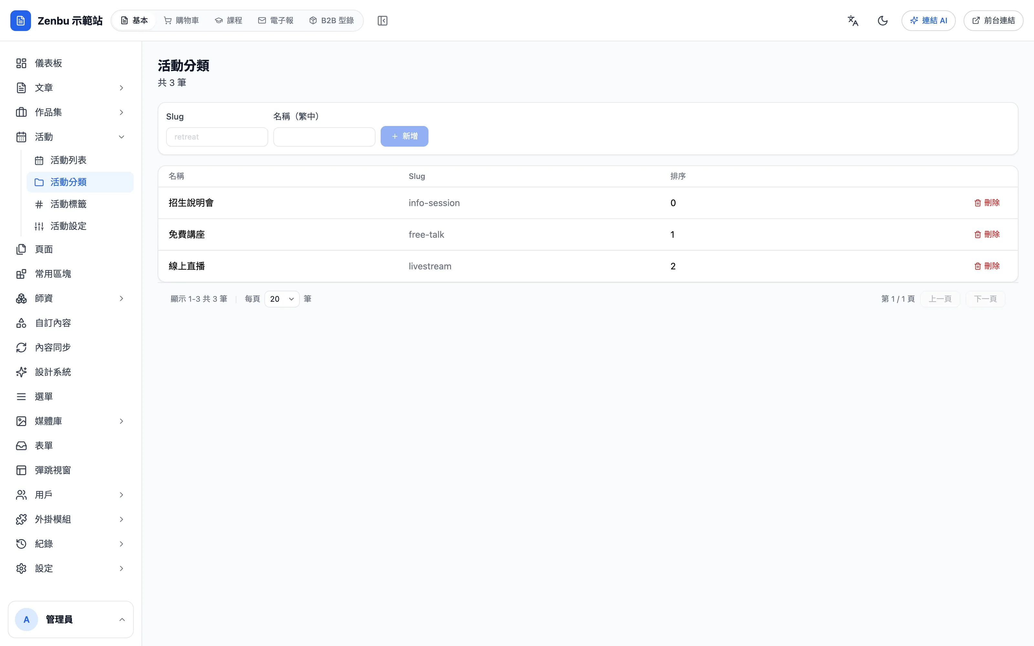1034x646 pixels.
Task: Click the 紀錄 history icon
Action: click(21, 544)
